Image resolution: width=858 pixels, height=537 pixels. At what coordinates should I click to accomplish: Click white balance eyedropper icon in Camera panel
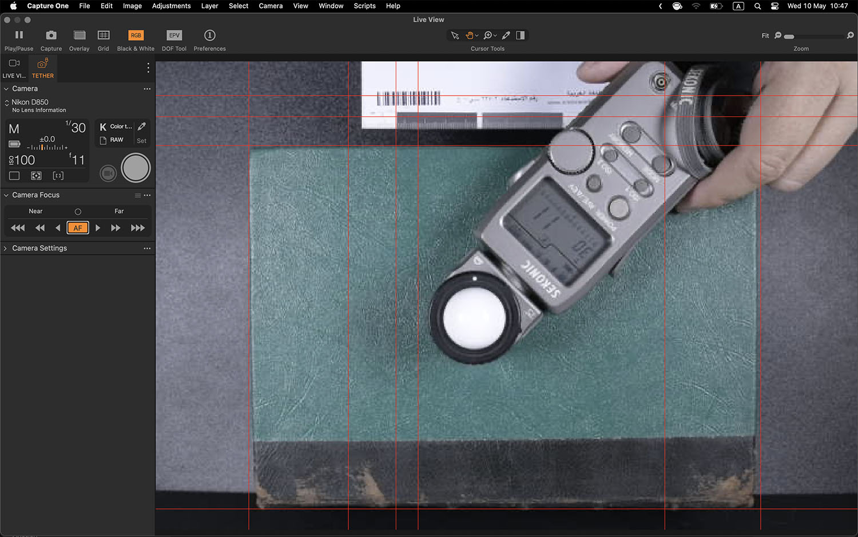(142, 127)
